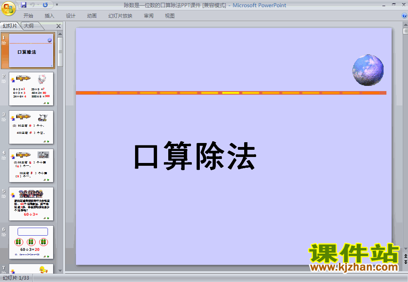Select slide 6 thumbnail with 60÷3=20
The width and height of the screenshot is (408, 282).
[31, 242]
